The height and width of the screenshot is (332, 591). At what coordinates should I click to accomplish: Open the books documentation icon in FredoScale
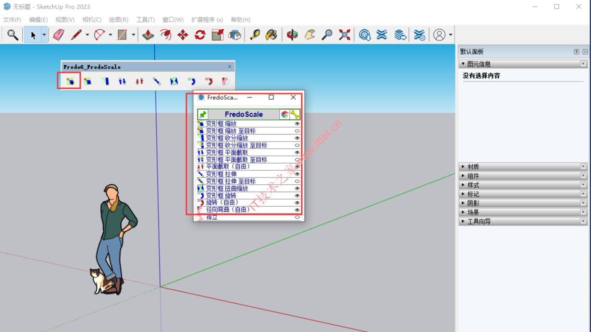[285, 114]
